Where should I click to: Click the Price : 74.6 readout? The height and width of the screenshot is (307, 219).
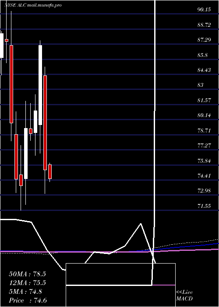point(28,300)
